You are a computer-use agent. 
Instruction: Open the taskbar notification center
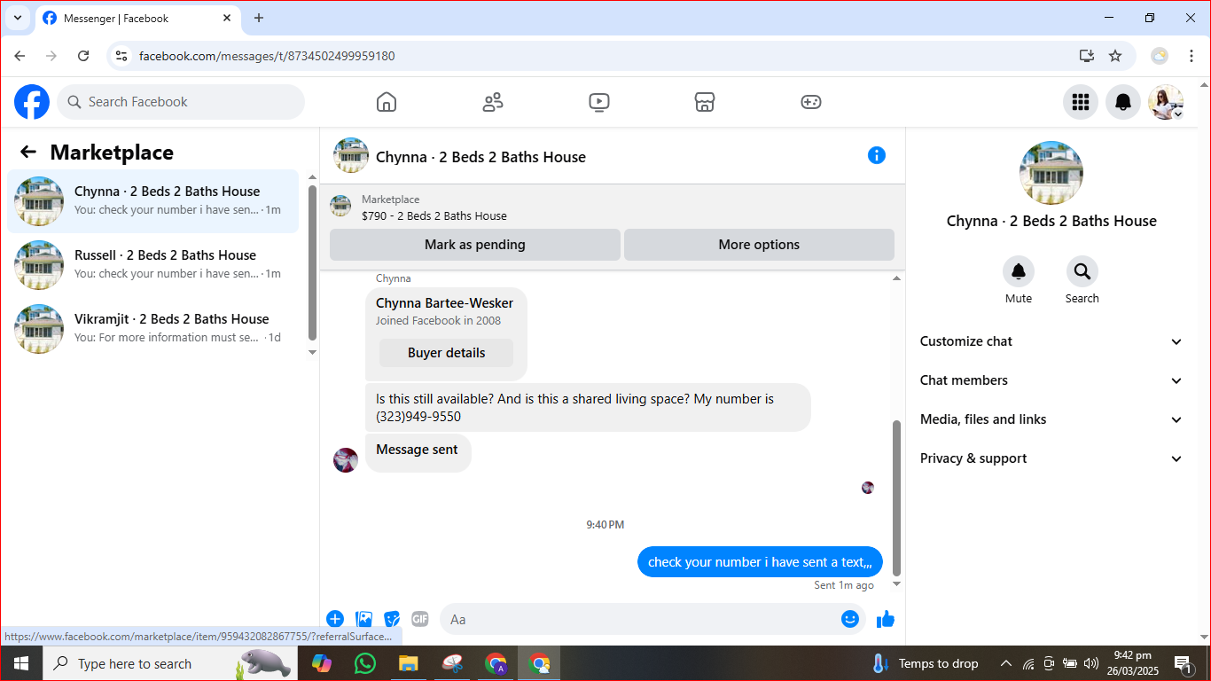click(x=1184, y=663)
